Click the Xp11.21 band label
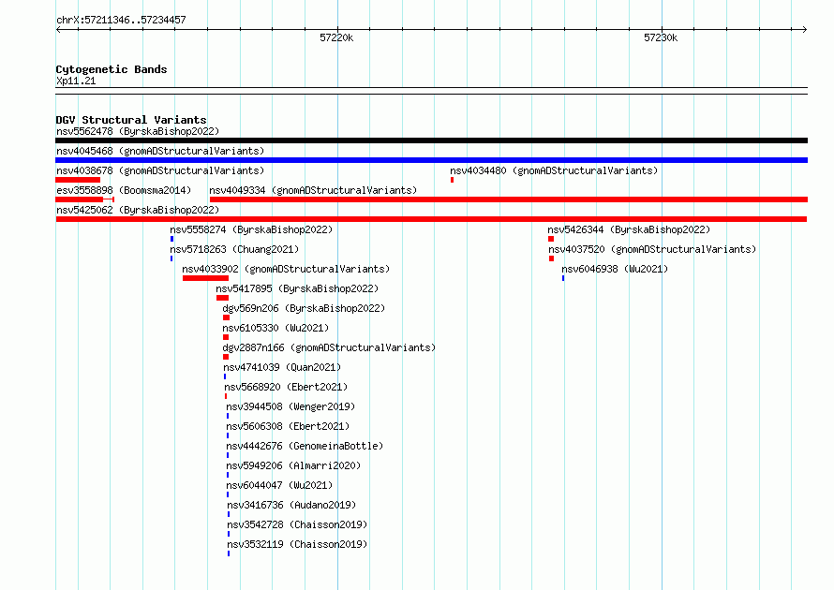The width and height of the screenshot is (834, 590). click(x=76, y=81)
